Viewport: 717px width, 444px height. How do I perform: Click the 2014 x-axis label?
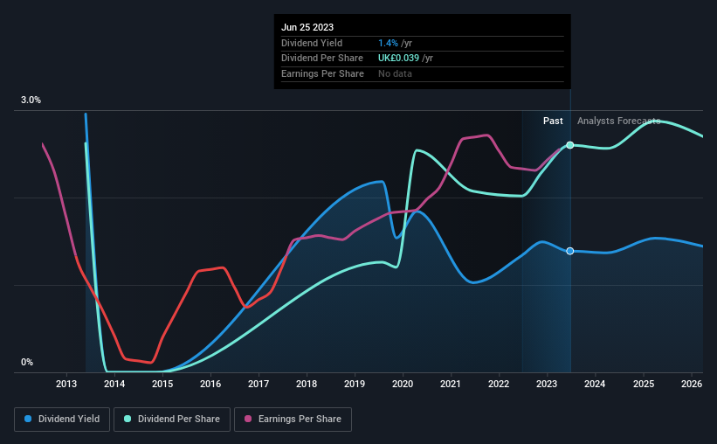tap(114, 384)
